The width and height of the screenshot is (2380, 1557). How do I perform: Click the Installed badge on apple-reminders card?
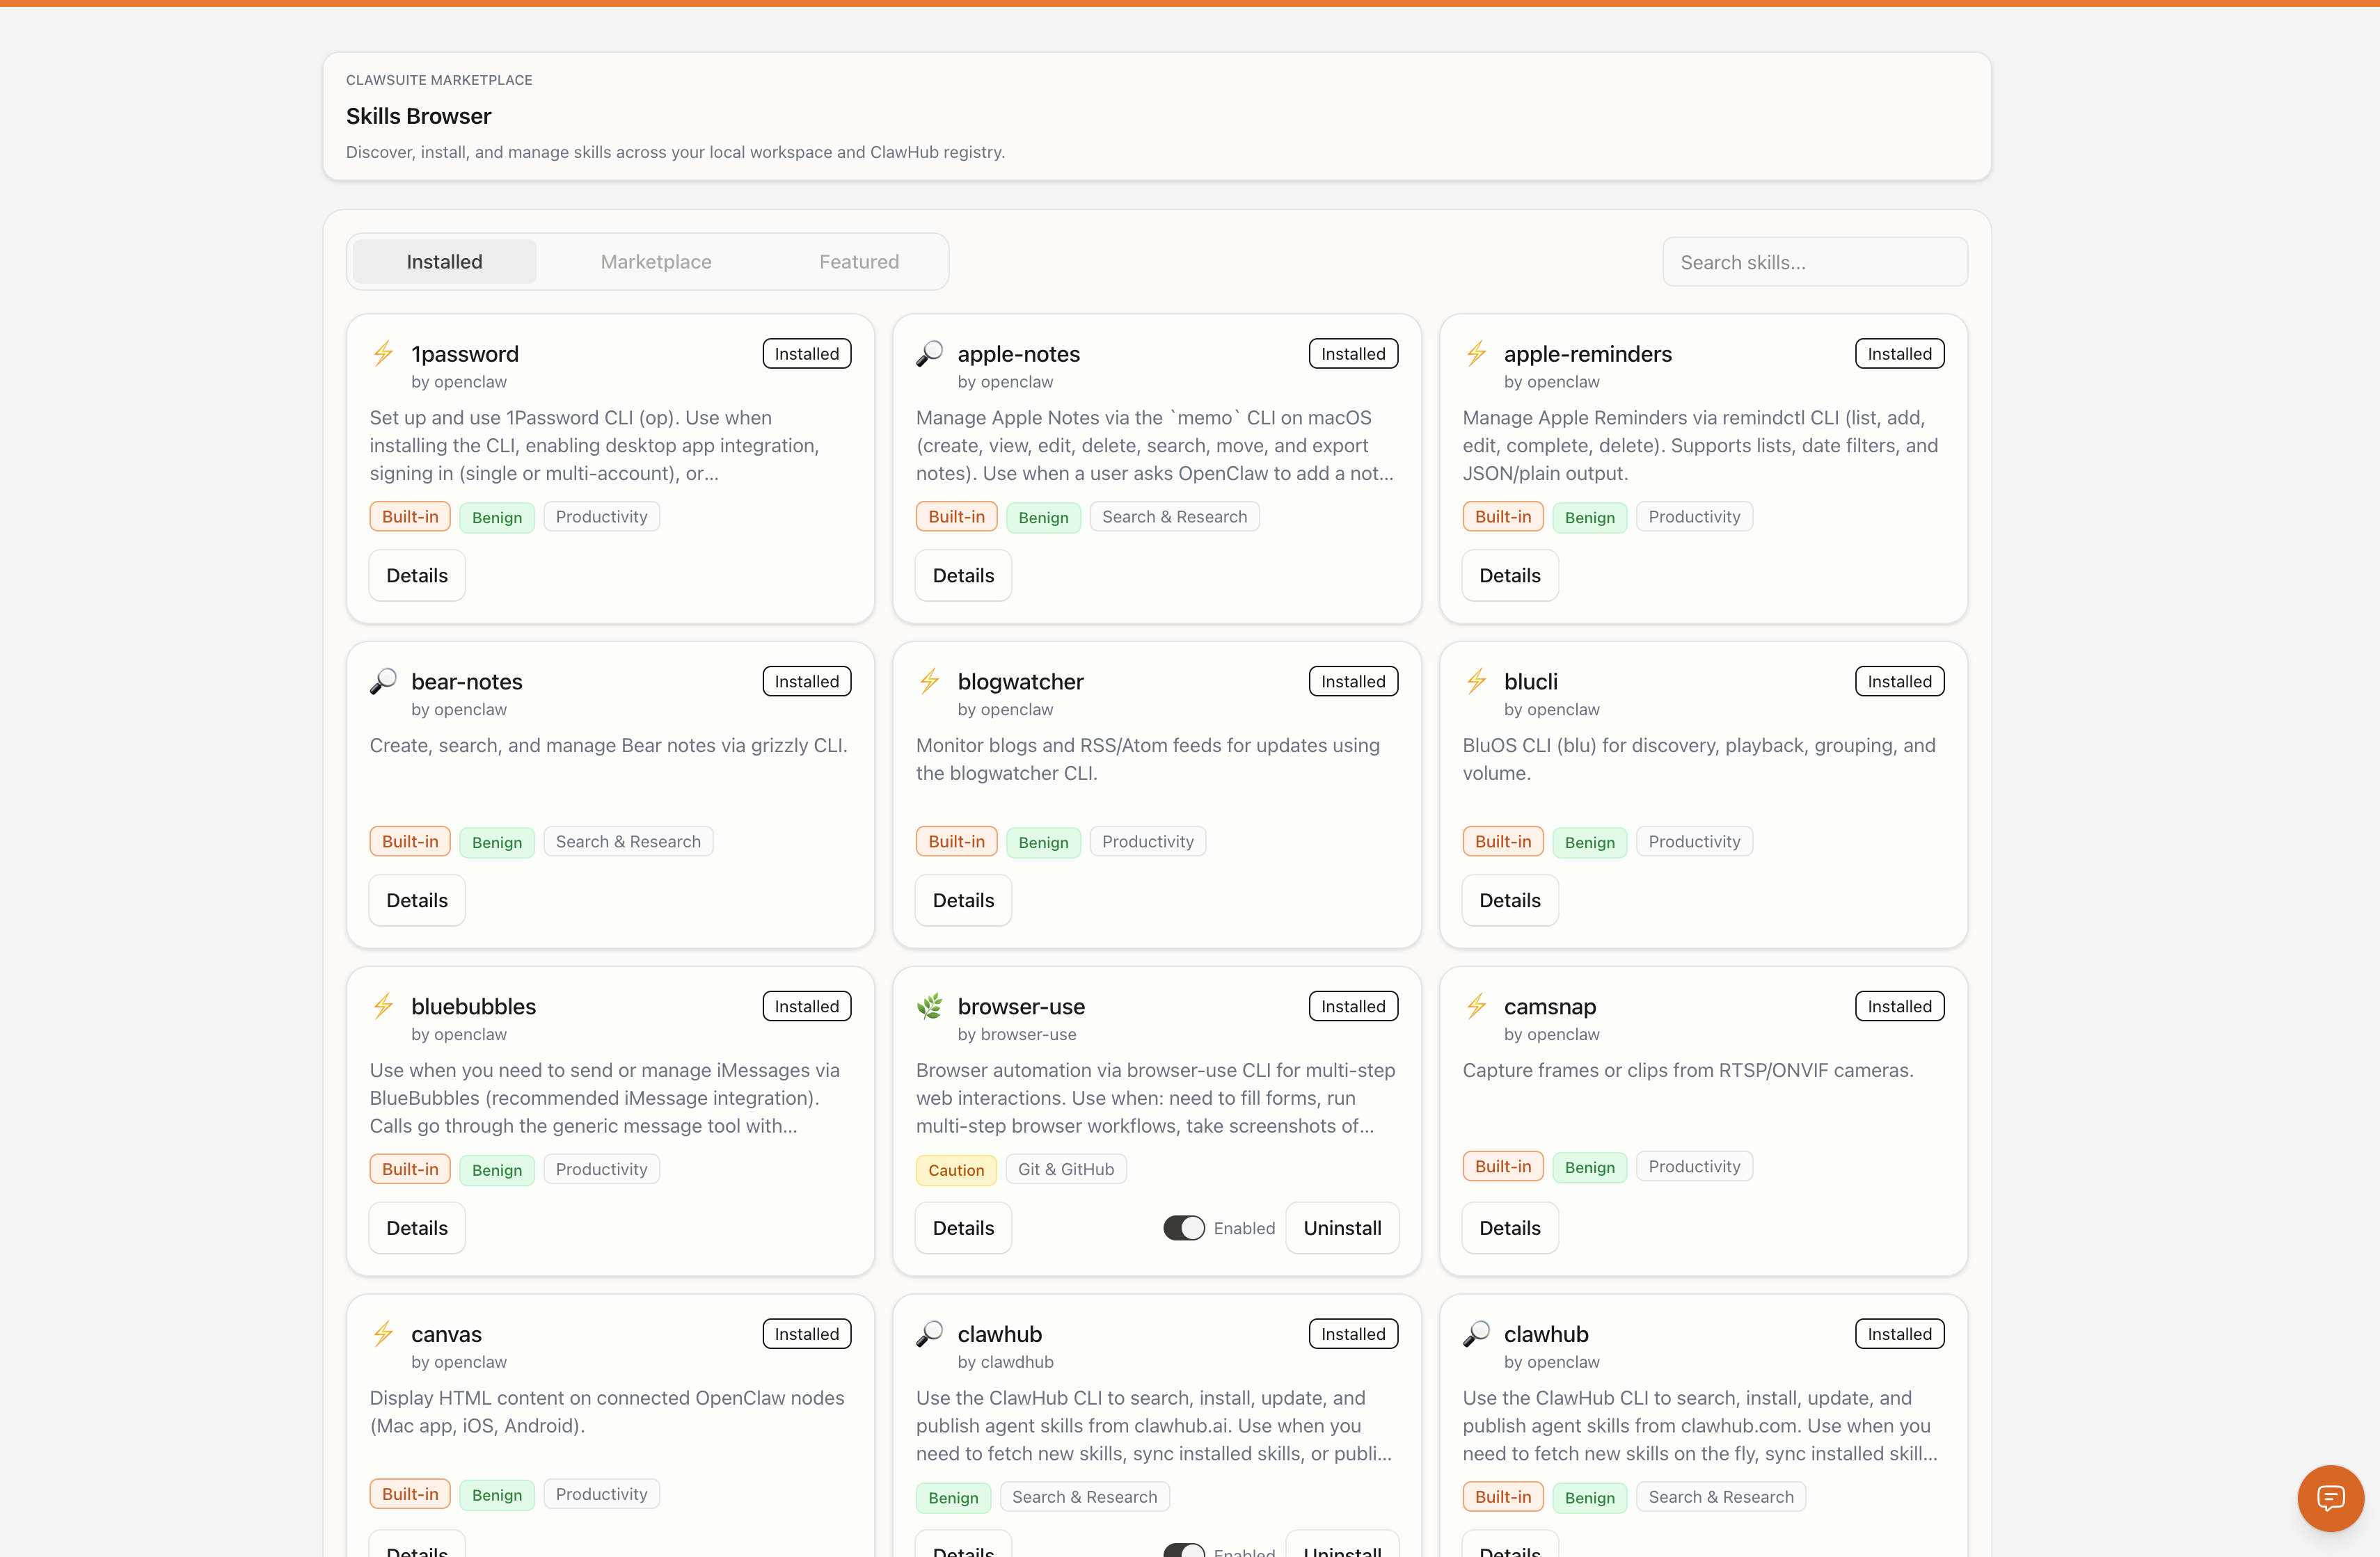pos(1900,354)
